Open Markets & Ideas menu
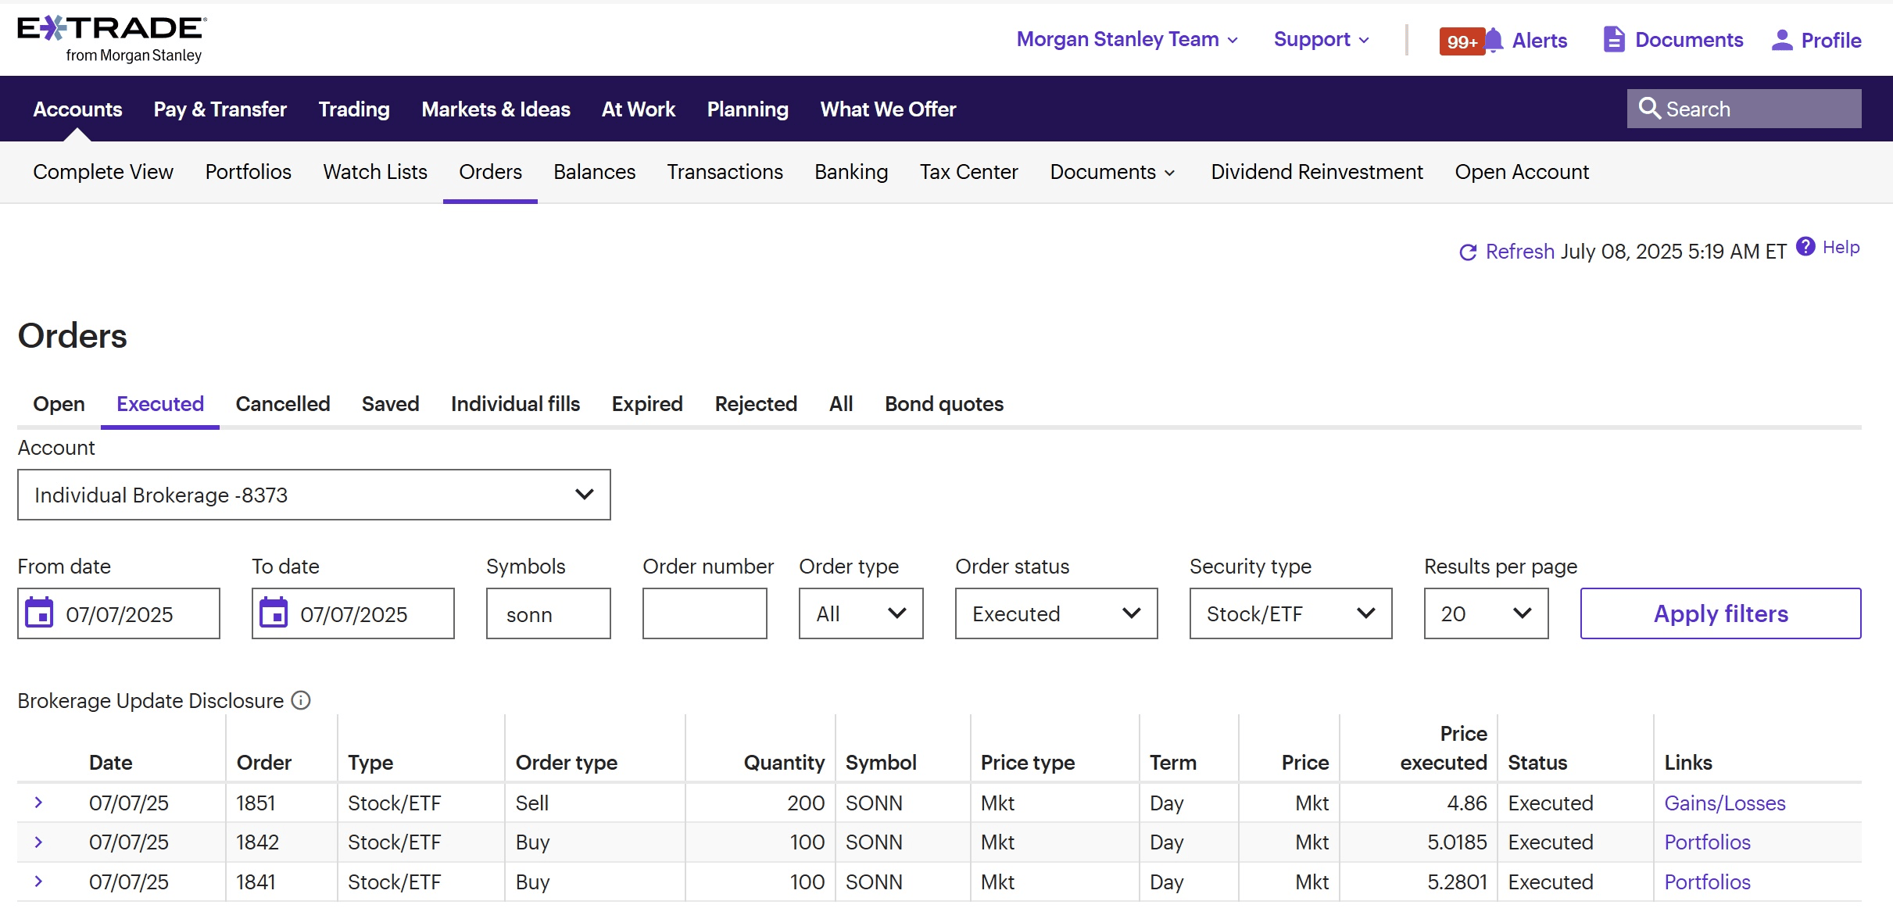 (x=496, y=109)
